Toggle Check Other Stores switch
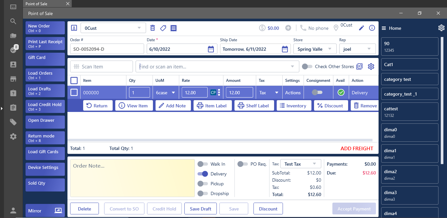447x218 pixels. click(307, 66)
